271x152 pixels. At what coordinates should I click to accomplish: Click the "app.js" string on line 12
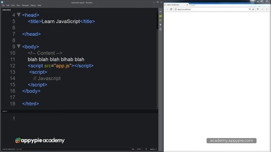(x=63, y=66)
